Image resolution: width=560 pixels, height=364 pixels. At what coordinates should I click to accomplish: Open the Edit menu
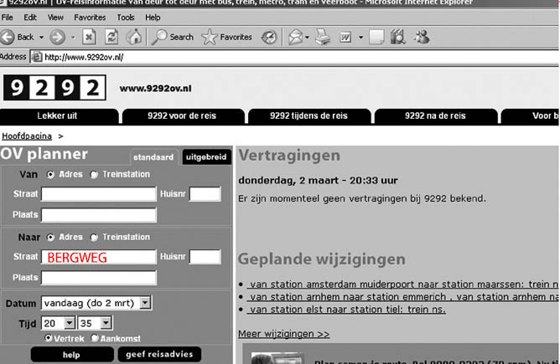click(30, 18)
